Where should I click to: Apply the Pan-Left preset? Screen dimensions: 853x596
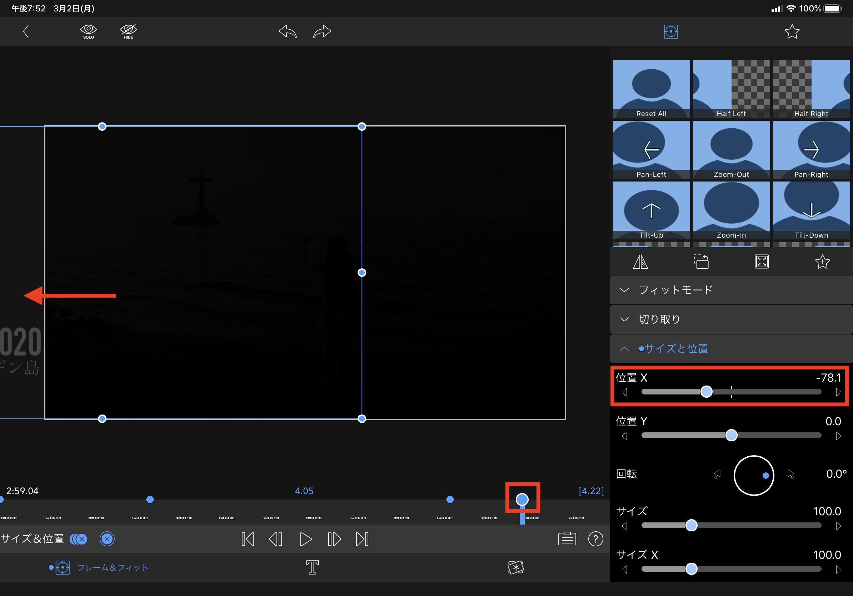coord(651,150)
